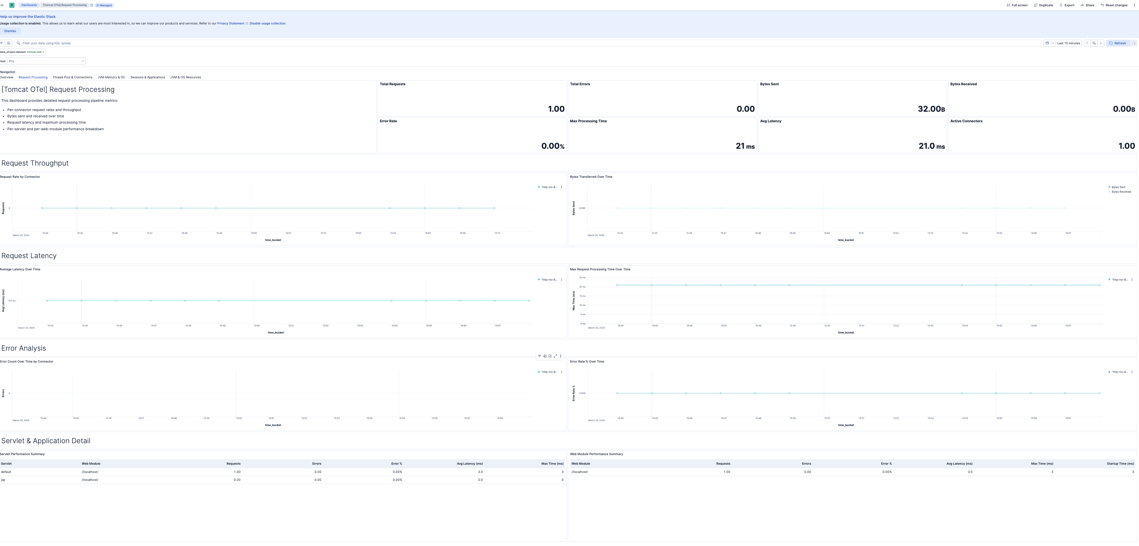Open legend options for http-nio-8 series

coord(562,187)
